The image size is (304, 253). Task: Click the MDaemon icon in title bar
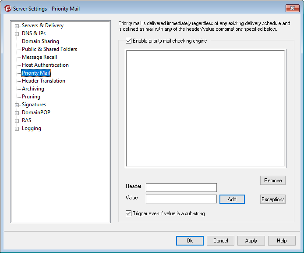tap(7, 8)
